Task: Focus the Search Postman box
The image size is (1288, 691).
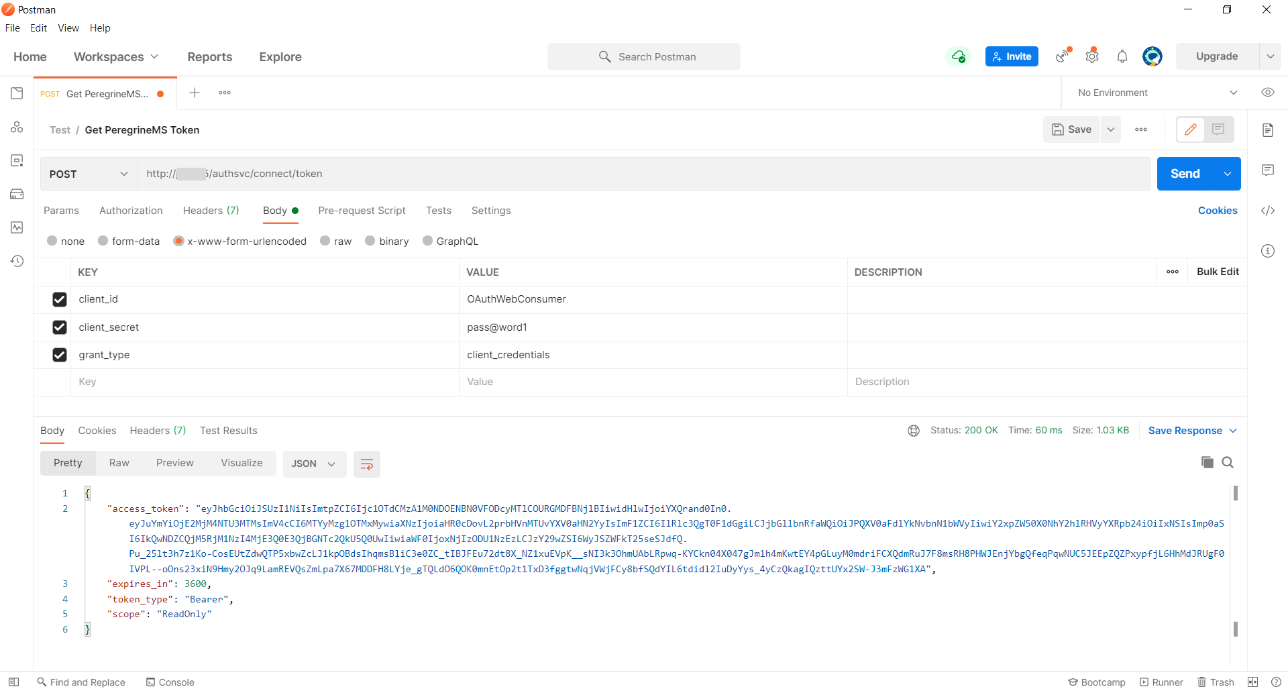Action: tap(644, 56)
